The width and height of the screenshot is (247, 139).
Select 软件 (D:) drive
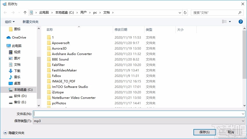[x=18, y=96]
